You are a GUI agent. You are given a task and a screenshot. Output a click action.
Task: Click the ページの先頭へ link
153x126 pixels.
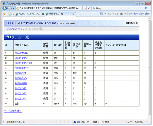click(13, 111)
